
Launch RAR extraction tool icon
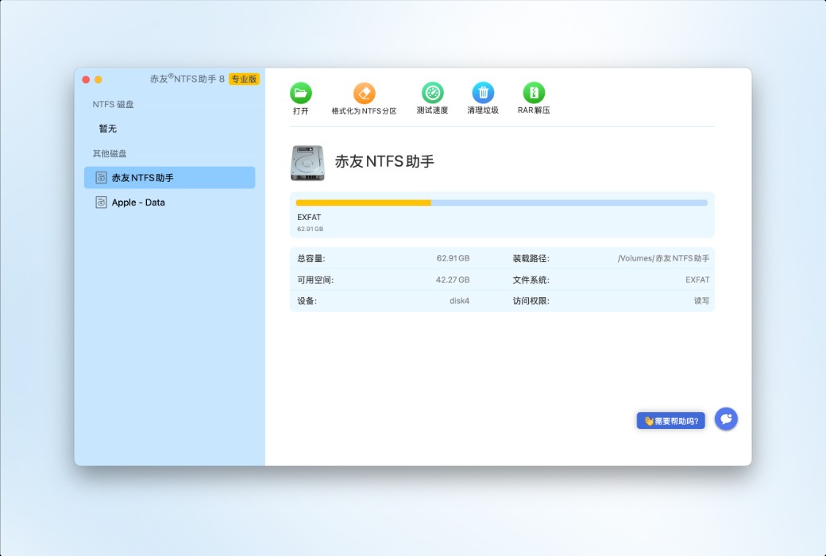(x=534, y=93)
